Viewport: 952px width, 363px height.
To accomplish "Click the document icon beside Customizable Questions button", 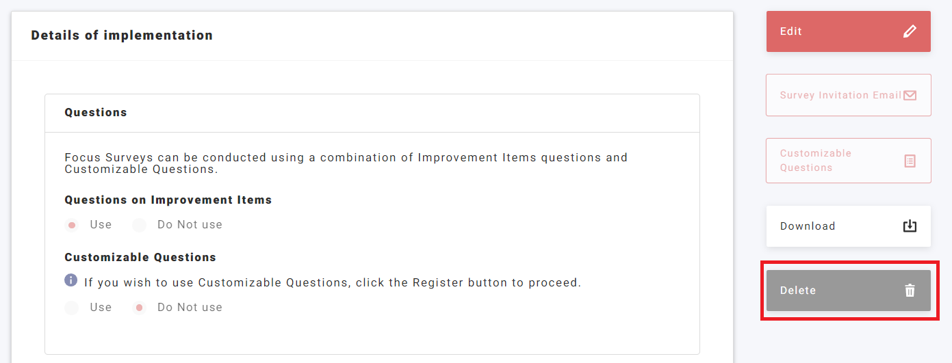I will (x=910, y=161).
